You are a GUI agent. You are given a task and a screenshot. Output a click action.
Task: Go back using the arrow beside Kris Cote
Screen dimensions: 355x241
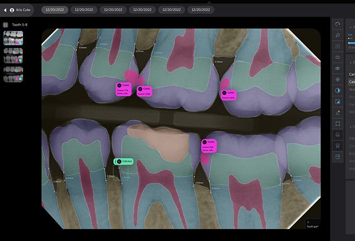tap(5, 10)
